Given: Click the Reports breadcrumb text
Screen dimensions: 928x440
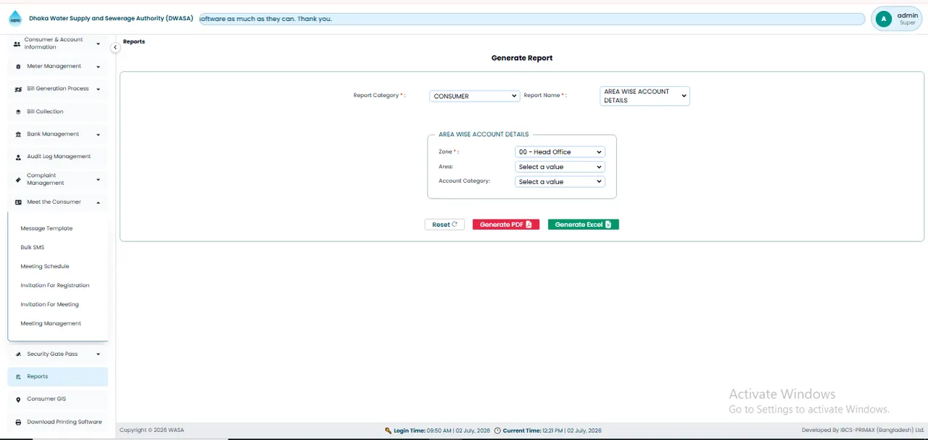Looking at the screenshot, I should [134, 42].
